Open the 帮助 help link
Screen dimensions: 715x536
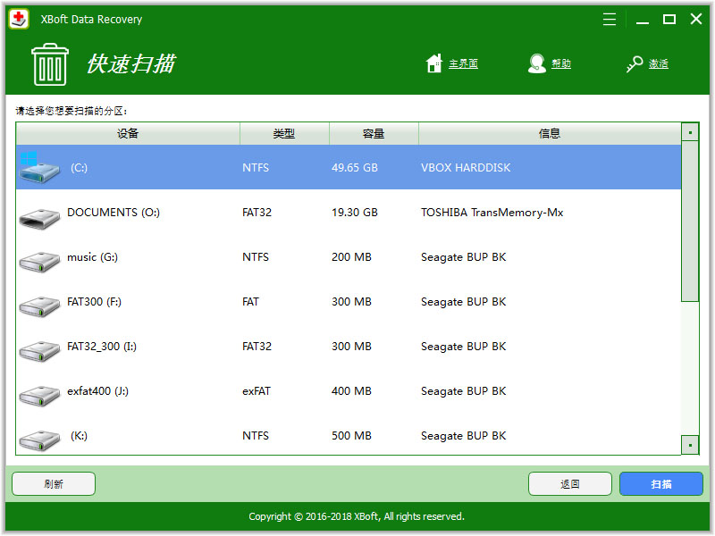tap(561, 63)
